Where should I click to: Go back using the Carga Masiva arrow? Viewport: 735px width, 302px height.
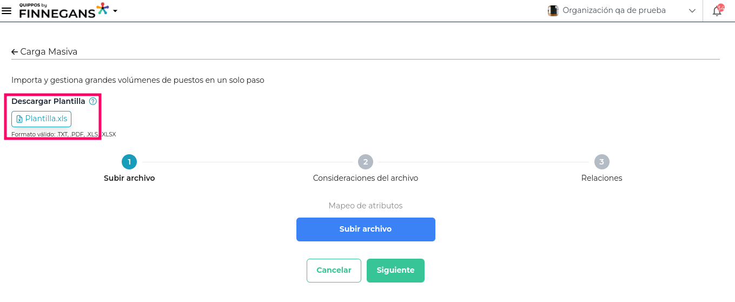pos(15,52)
